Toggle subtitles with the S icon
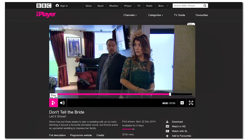 [182, 103]
